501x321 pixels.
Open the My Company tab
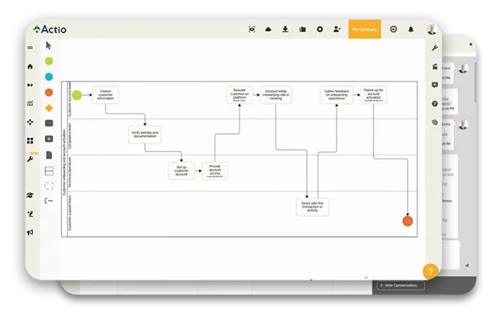[x=364, y=29]
